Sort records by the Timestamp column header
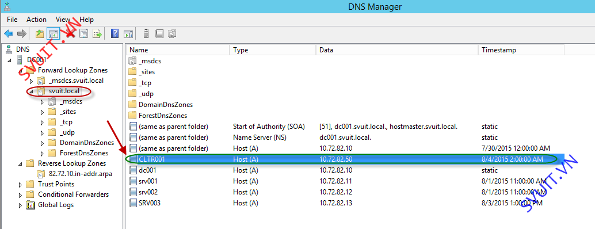Image resolution: width=595 pixels, height=229 pixels. tap(521, 50)
